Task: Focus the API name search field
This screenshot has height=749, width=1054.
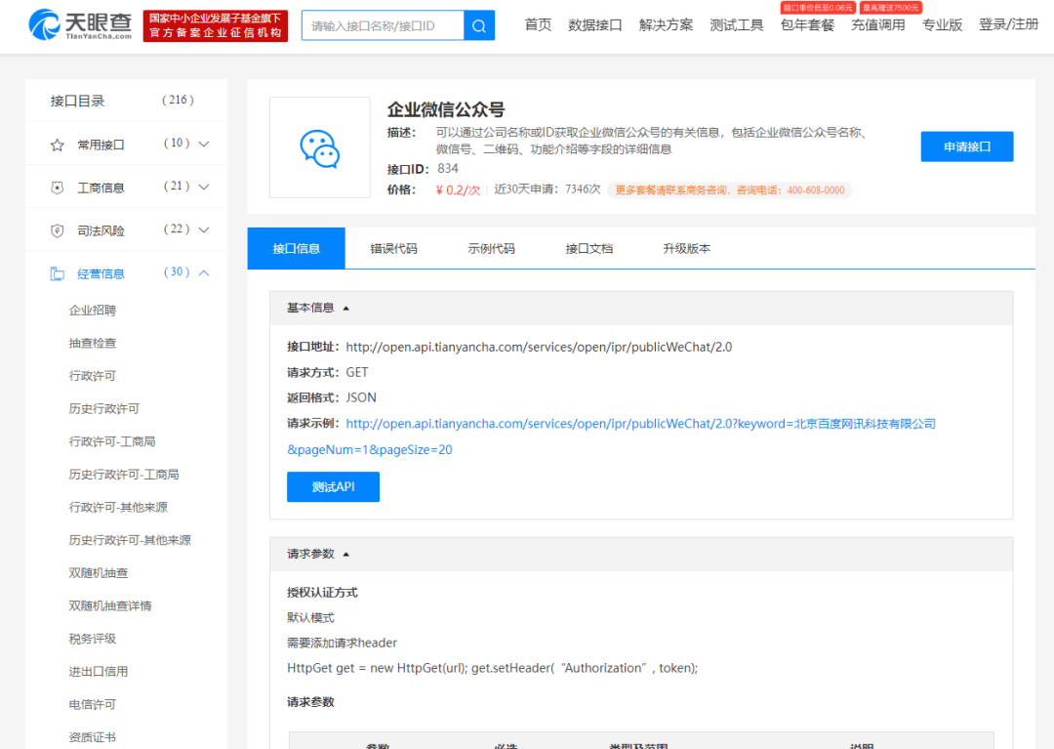Action: (x=384, y=25)
